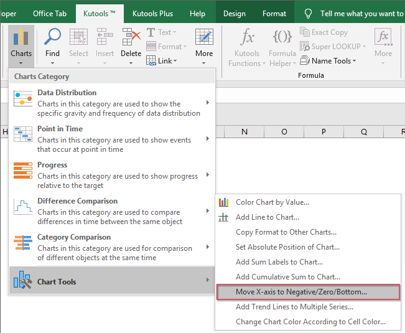
Task: Click the Select icon in ribbon
Action: (78, 39)
